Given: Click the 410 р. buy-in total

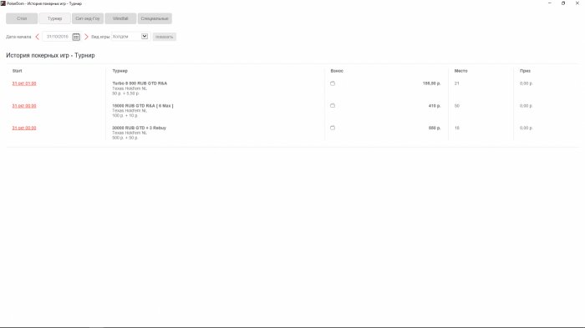Looking at the screenshot, I should pyautogui.click(x=435, y=106).
